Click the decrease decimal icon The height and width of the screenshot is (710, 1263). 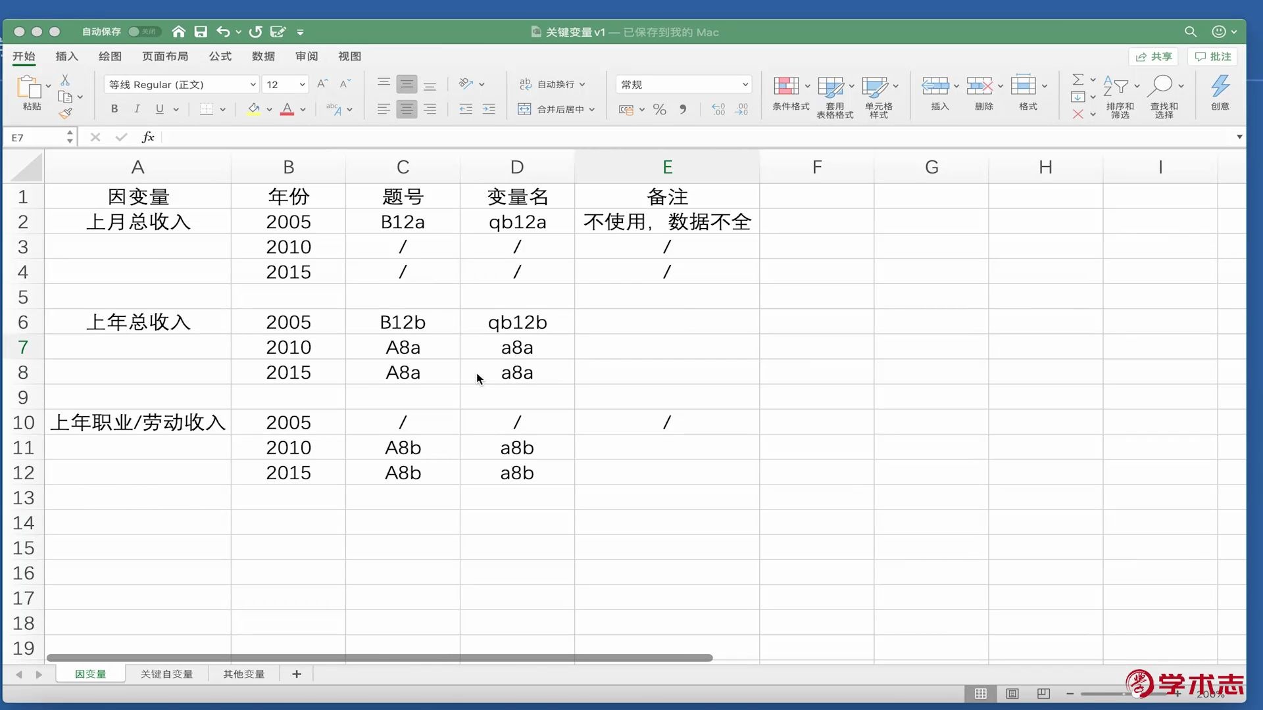click(x=741, y=109)
